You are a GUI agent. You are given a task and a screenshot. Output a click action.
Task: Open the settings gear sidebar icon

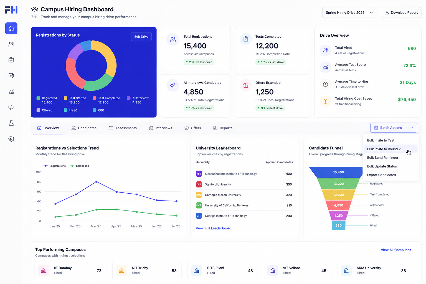tap(11, 139)
